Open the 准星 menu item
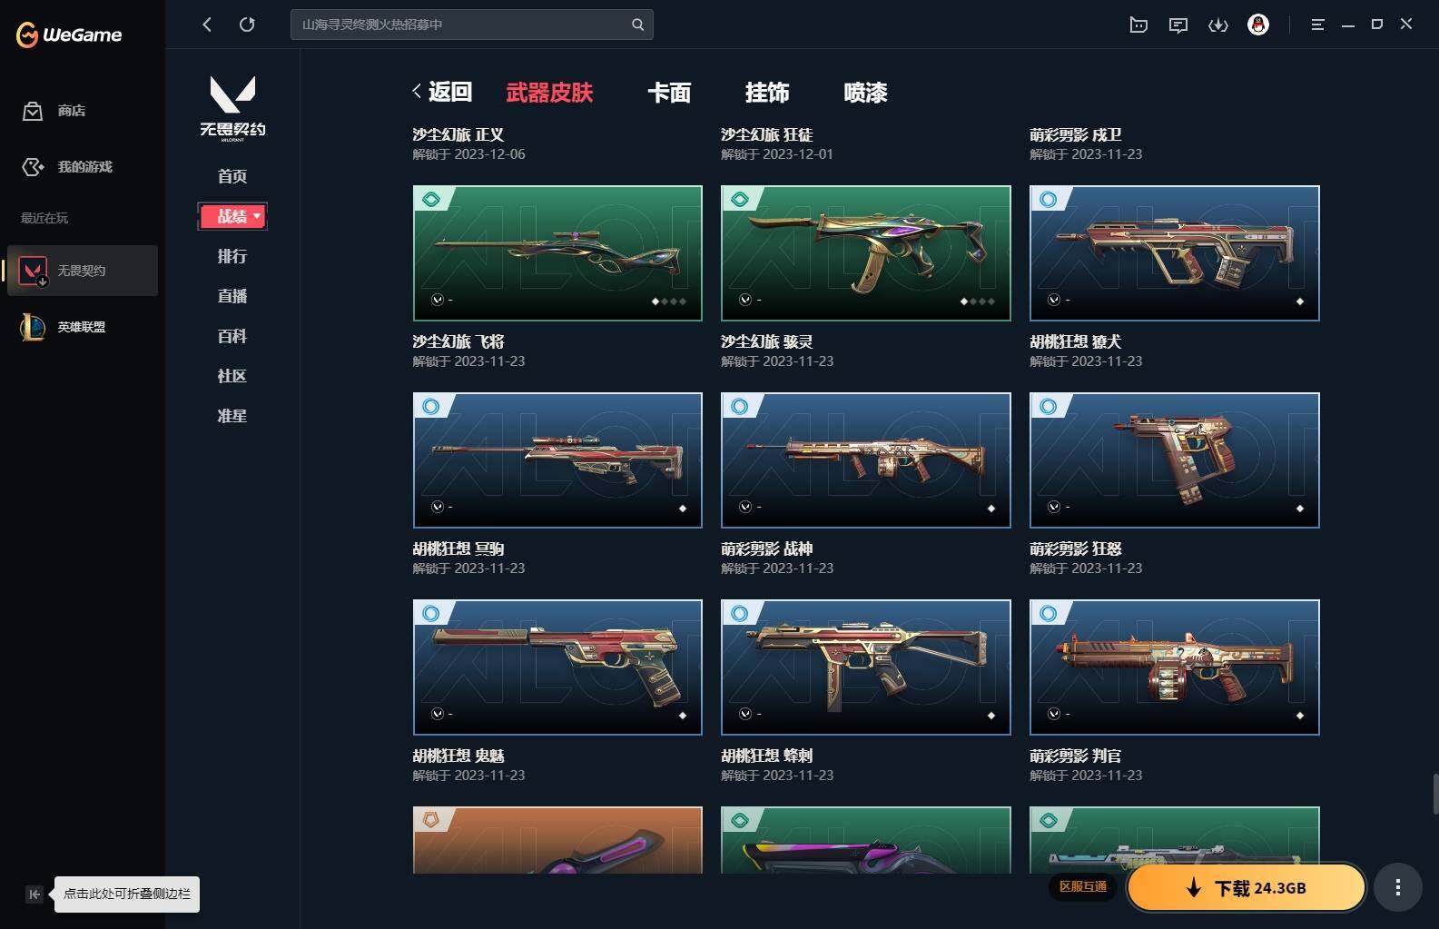Viewport: 1439px width, 929px height. pyautogui.click(x=232, y=416)
